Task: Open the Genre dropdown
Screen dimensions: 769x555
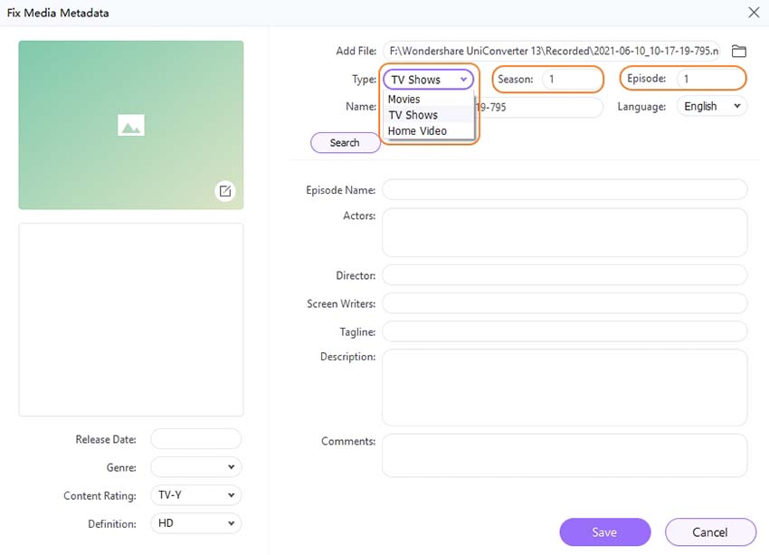Action: [195, 467]
